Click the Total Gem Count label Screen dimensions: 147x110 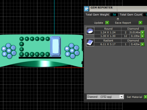pos(131,15)
